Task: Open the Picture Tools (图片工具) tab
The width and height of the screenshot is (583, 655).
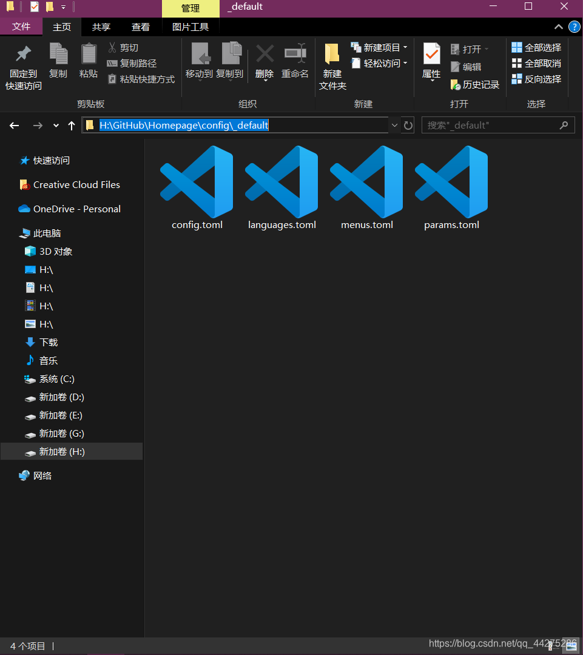Action: pos(190,27)
